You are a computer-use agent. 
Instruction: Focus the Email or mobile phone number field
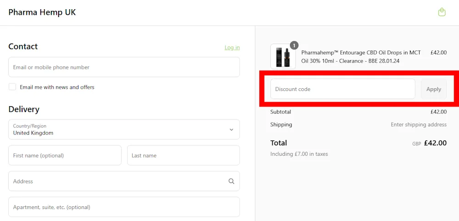124,67
